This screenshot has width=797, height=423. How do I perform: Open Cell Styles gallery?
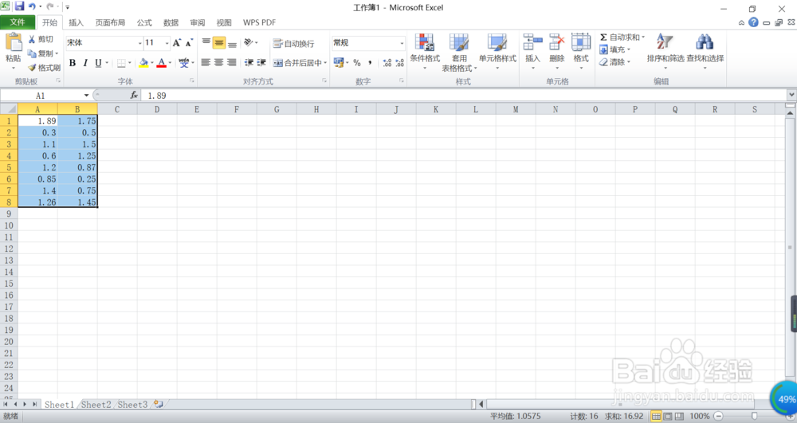[497, 53]
